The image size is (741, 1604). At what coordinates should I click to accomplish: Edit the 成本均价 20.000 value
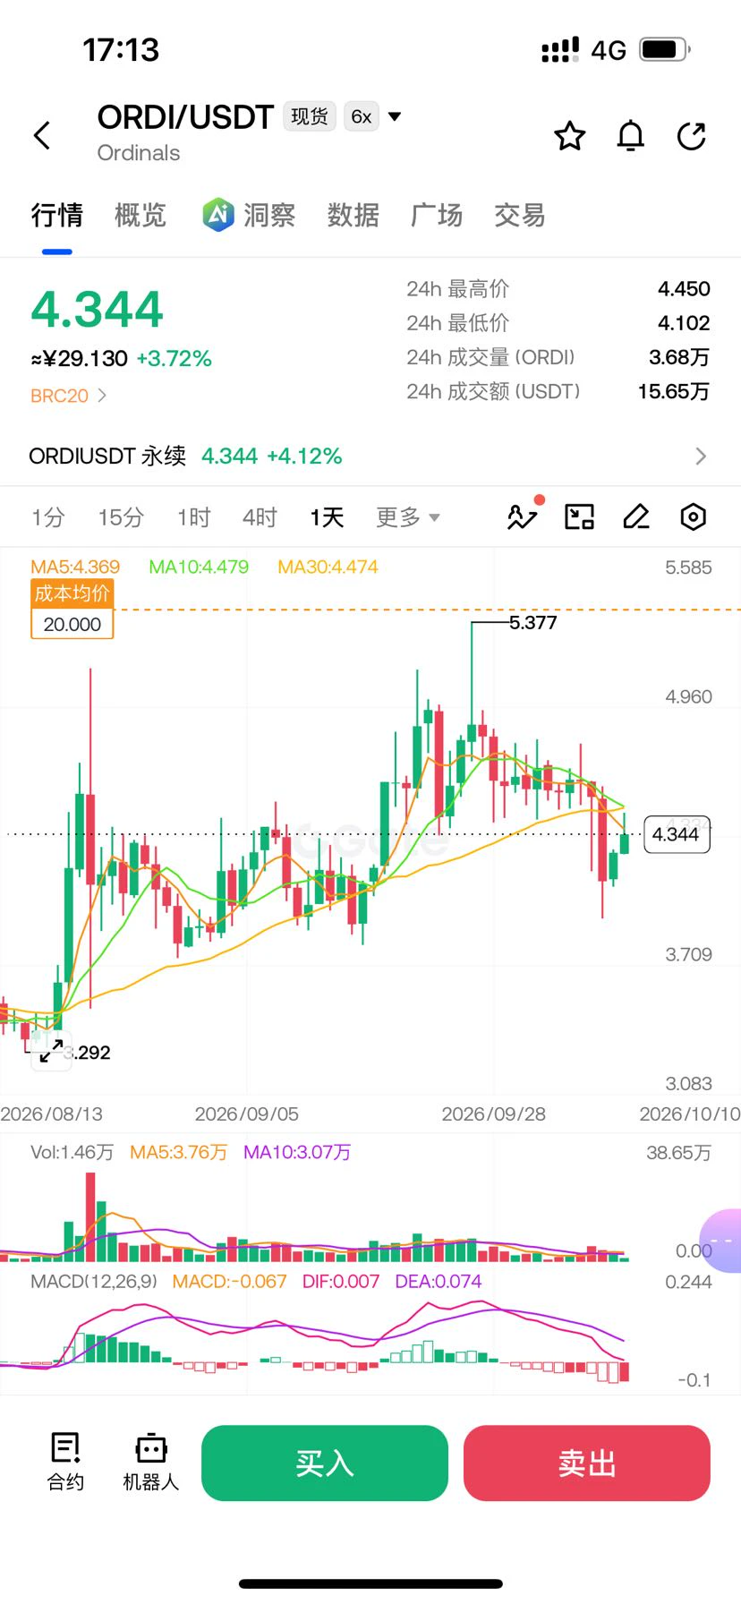[72, 624]
